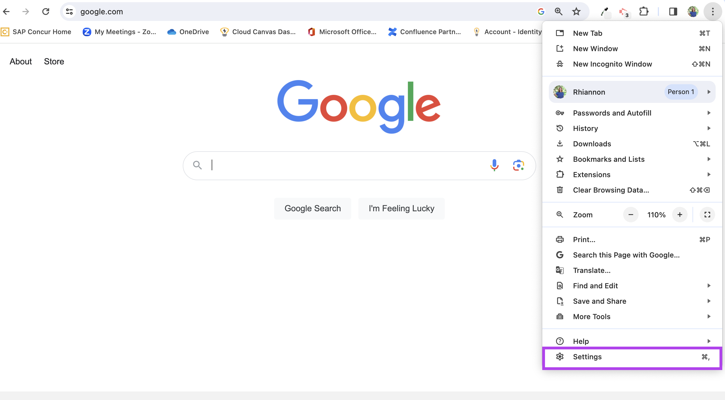The width and height of the screenshot is (725, 400).
Task: Open Confluence Partner bookmark
Action: click(424, 32)
